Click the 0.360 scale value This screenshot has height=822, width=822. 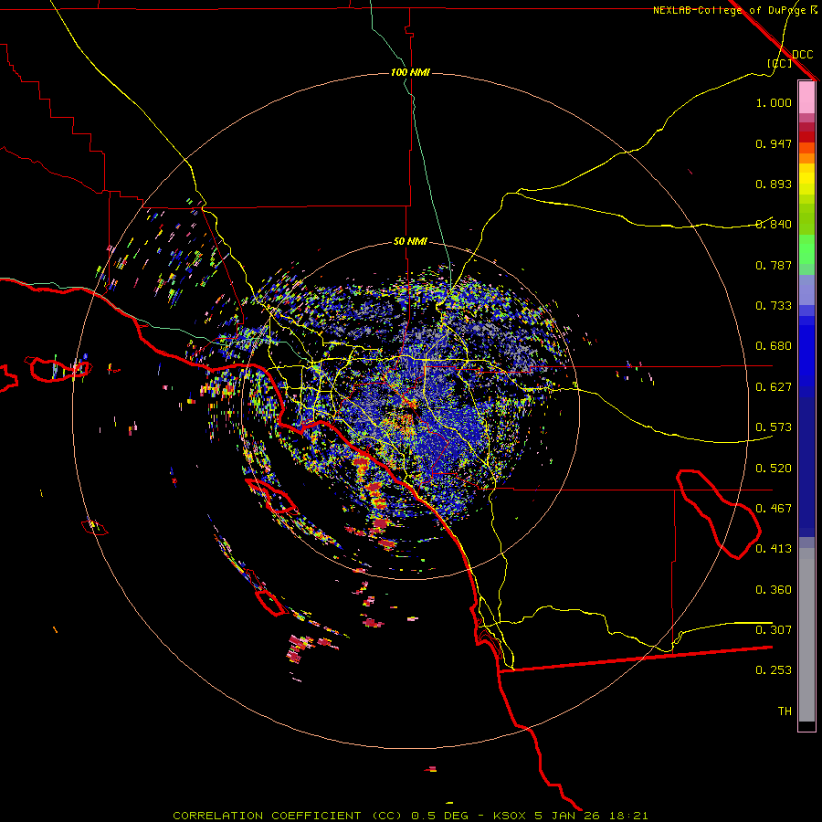click(x=774, y=590)
